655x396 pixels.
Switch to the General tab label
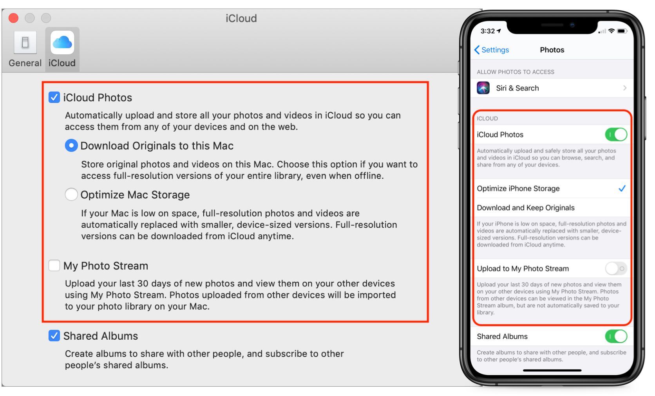point(25,63)
